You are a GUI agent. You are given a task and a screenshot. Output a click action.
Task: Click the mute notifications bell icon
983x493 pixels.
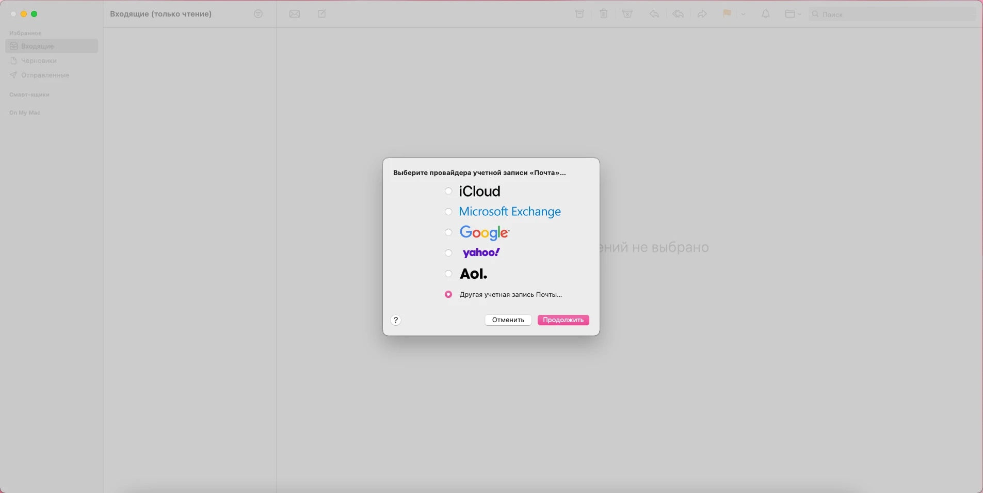coord(766,14)
